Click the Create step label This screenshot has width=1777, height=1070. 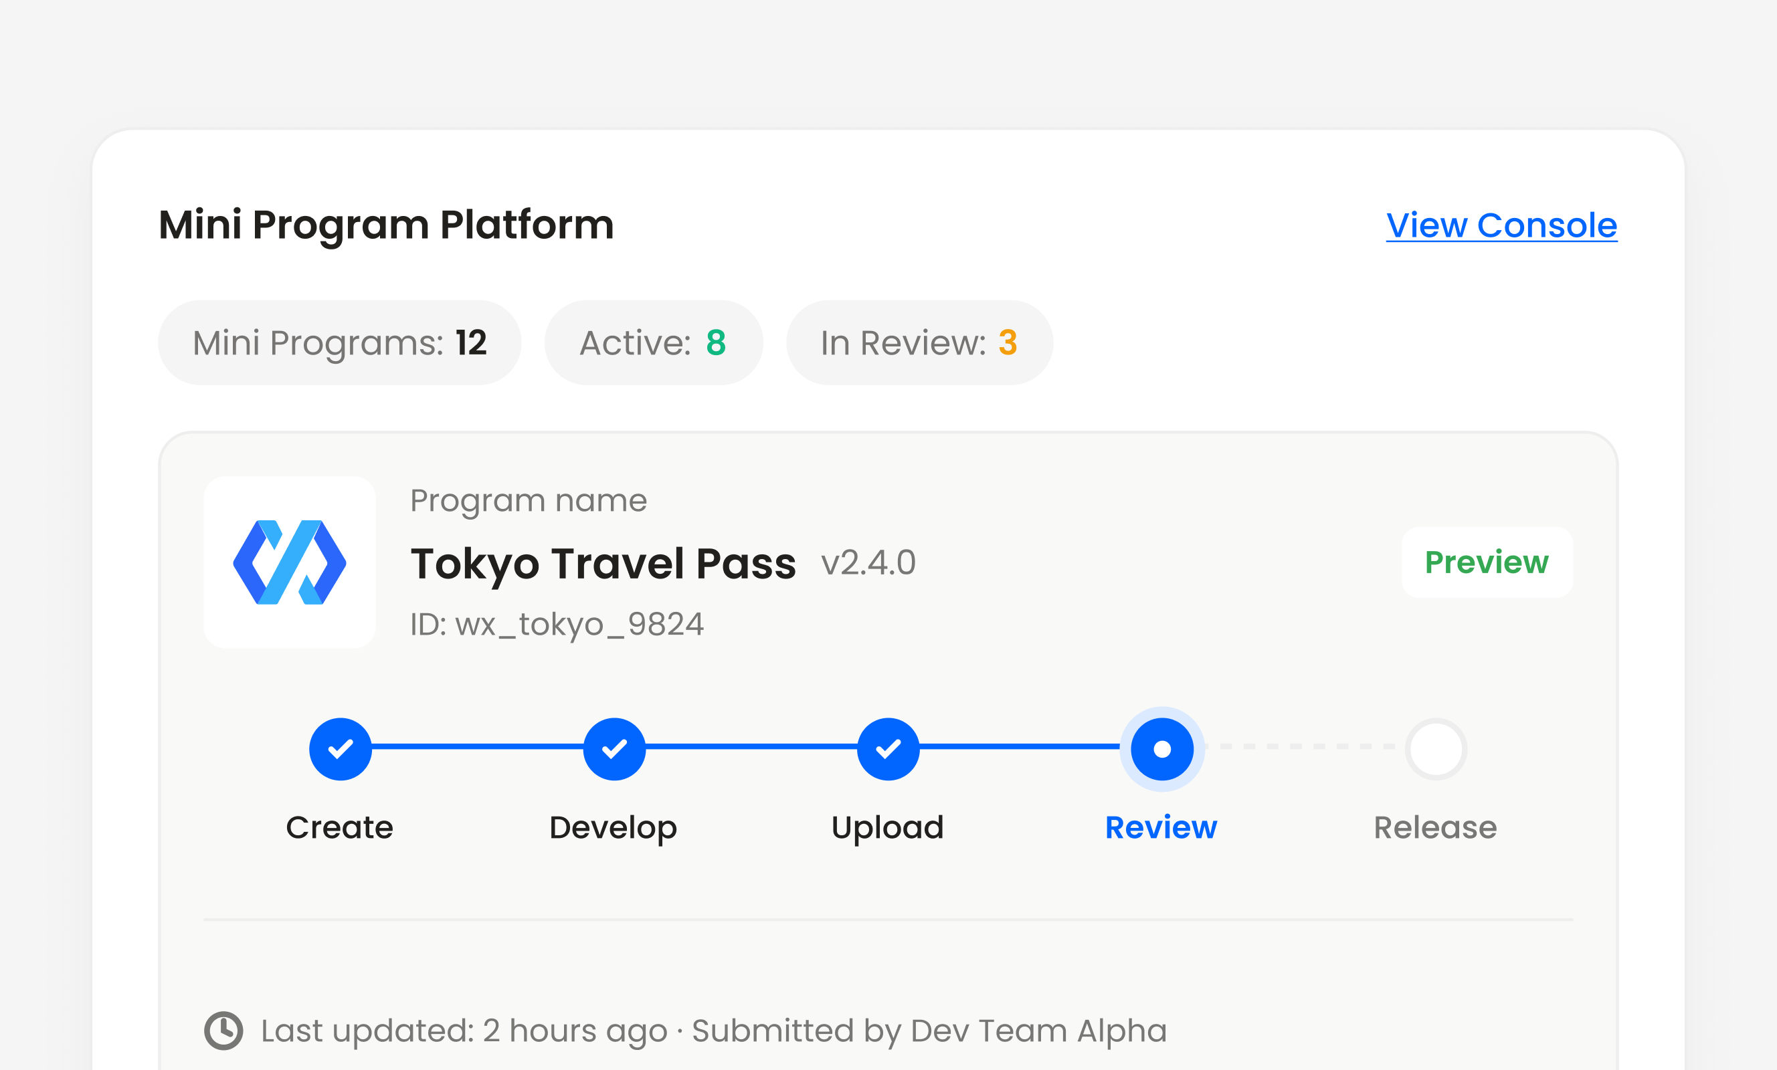(x=340, y=828)
